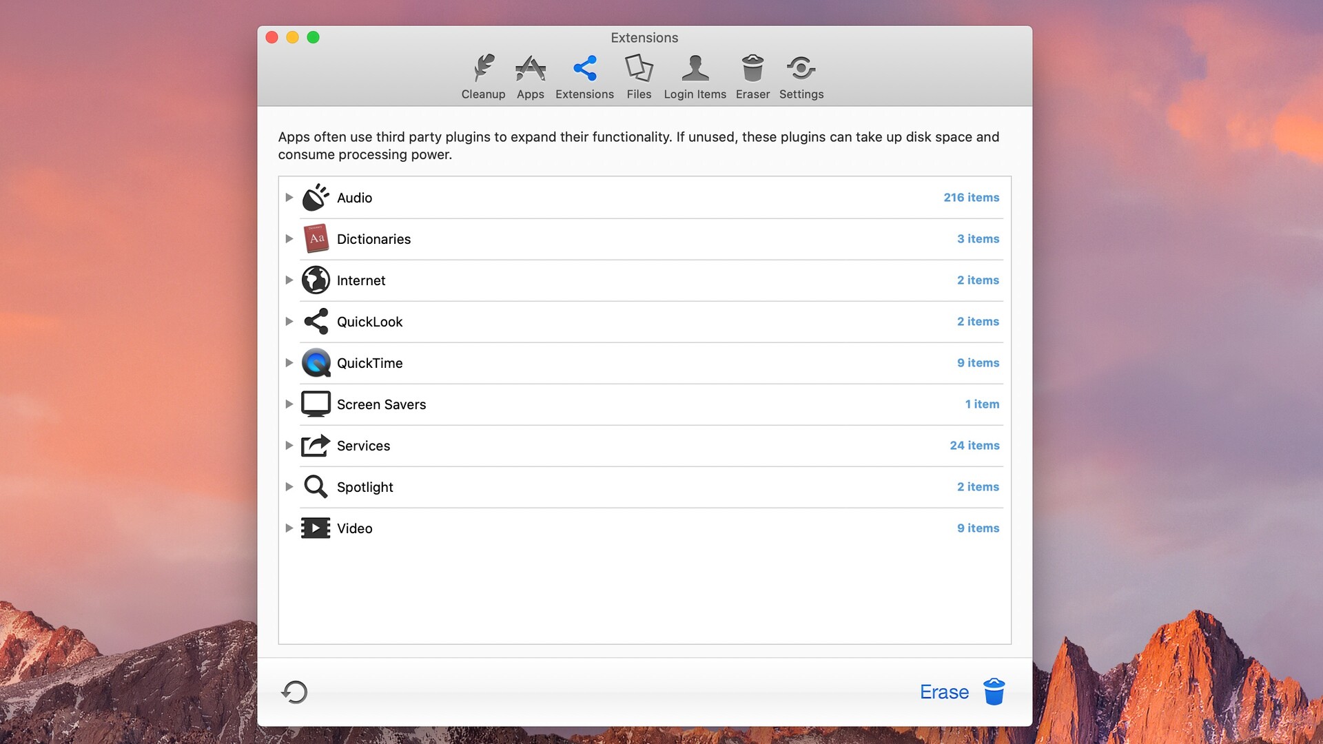This screenshot has height=744, width=1323.
Task: Click the undo/reset circular arrow icon
Action: (296, 692)
